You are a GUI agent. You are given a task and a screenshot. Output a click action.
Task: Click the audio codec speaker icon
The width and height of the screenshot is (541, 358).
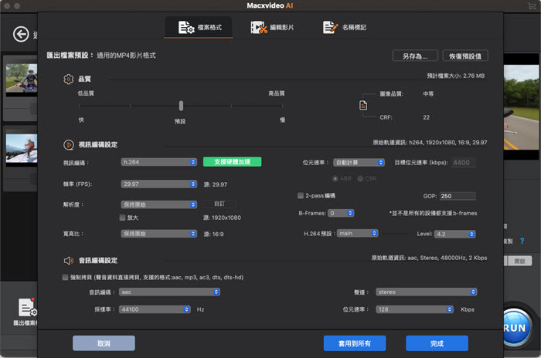[68, 261]
